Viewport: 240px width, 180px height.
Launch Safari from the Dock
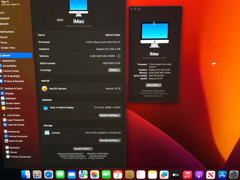point(48,174)
